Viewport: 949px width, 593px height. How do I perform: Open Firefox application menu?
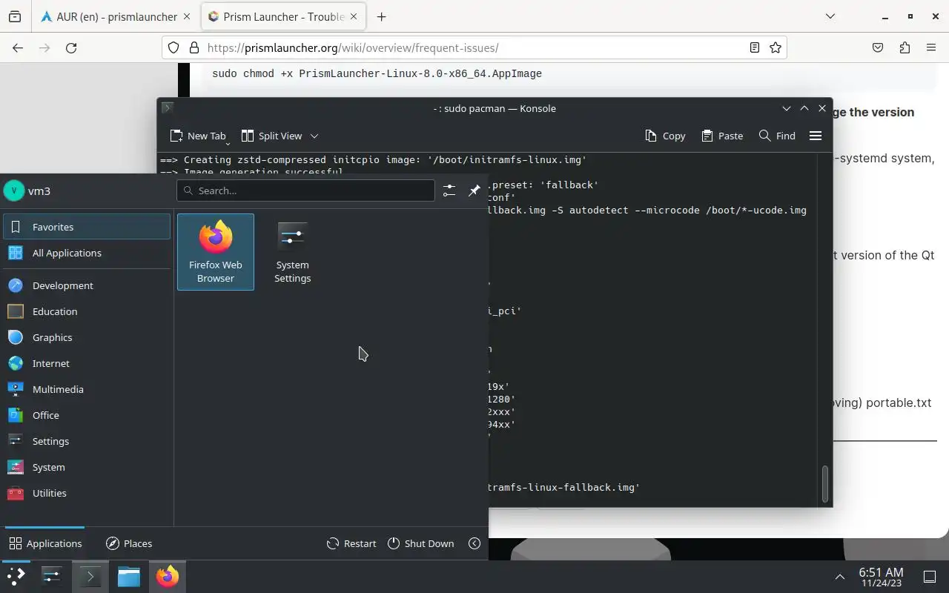pyautogui.click(x=931, y=47)
